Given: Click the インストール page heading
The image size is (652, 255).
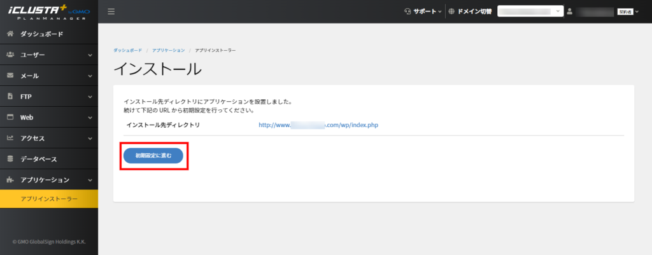Looking at the screenshot, I should (158, 69).
